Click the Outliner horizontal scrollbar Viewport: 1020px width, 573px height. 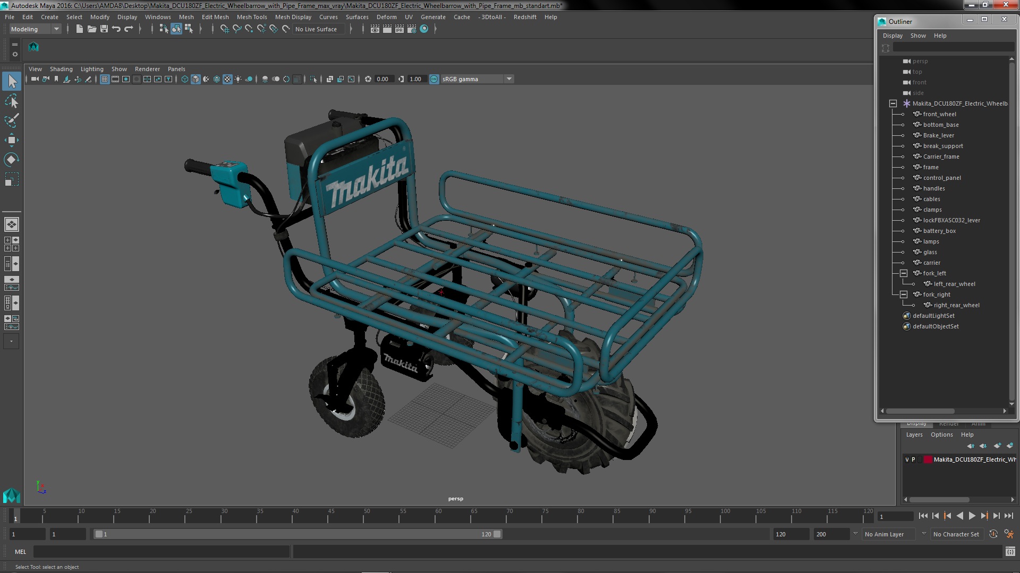coord(920,411)
